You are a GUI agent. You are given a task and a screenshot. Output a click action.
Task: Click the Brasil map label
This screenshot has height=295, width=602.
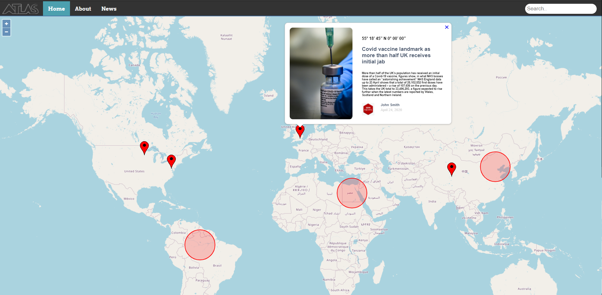(x=217, y=265)
